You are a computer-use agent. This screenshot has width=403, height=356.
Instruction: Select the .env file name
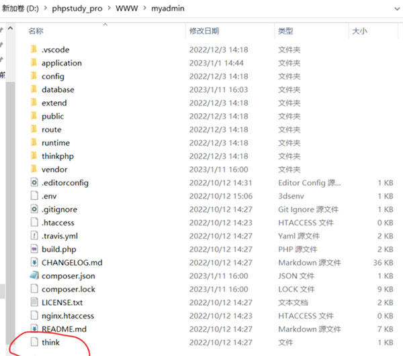(x=49, y=196)
